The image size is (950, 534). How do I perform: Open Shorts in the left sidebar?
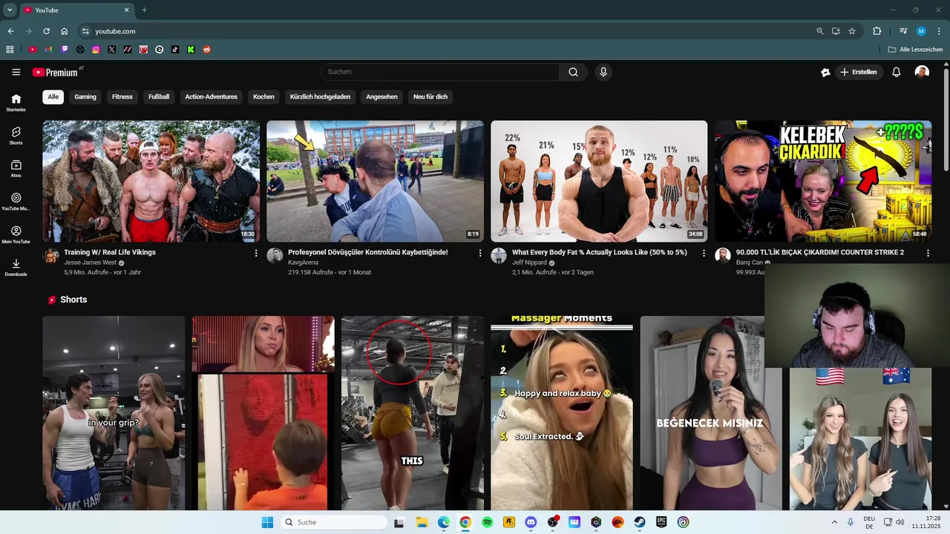pos(16,135)
